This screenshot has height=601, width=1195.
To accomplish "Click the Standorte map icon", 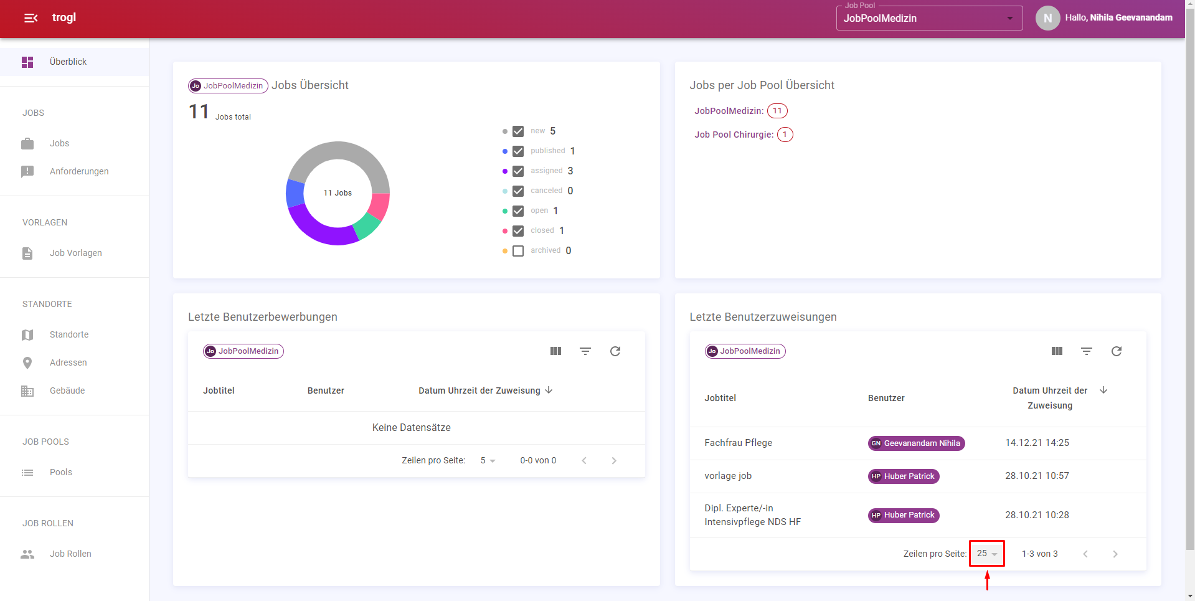I will [27, 334].
